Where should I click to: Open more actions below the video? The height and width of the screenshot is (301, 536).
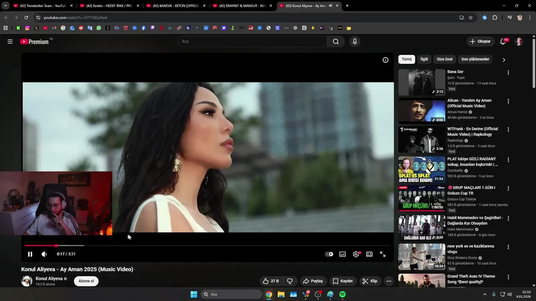(389, 281)
